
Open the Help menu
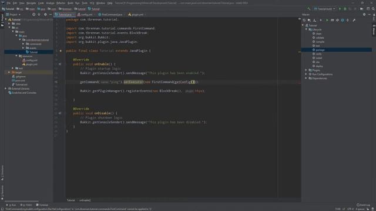pos(110,3)
